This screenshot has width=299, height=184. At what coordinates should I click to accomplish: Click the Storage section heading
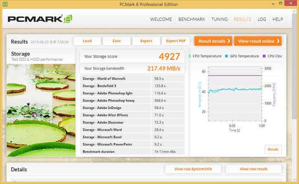tap(21, 54)
